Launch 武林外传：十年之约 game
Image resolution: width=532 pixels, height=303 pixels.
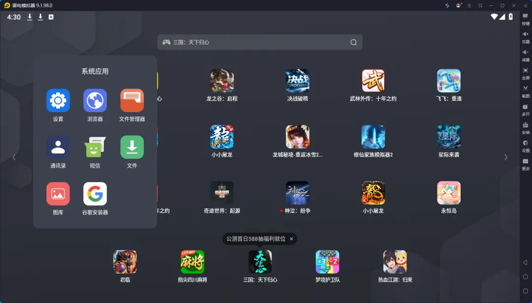(373, 81)
